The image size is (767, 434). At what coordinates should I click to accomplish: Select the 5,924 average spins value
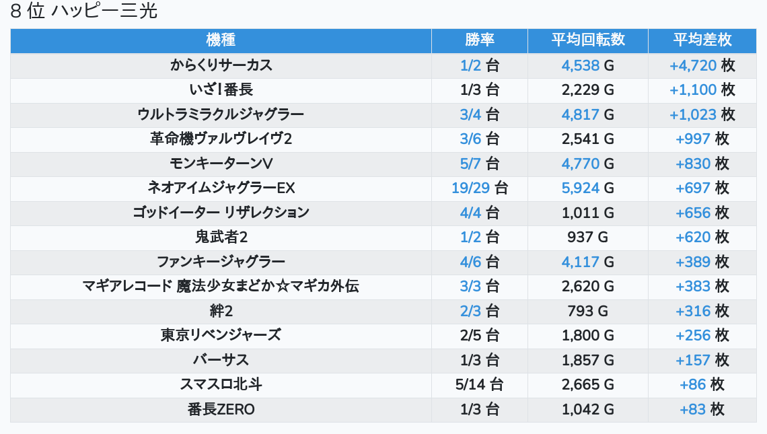tap(580, 188)
